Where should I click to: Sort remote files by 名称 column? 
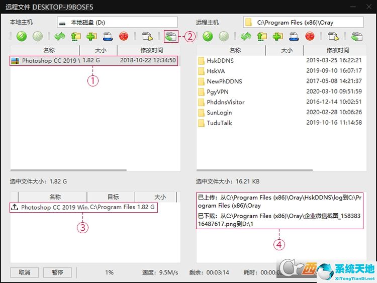tap(235, 50)
